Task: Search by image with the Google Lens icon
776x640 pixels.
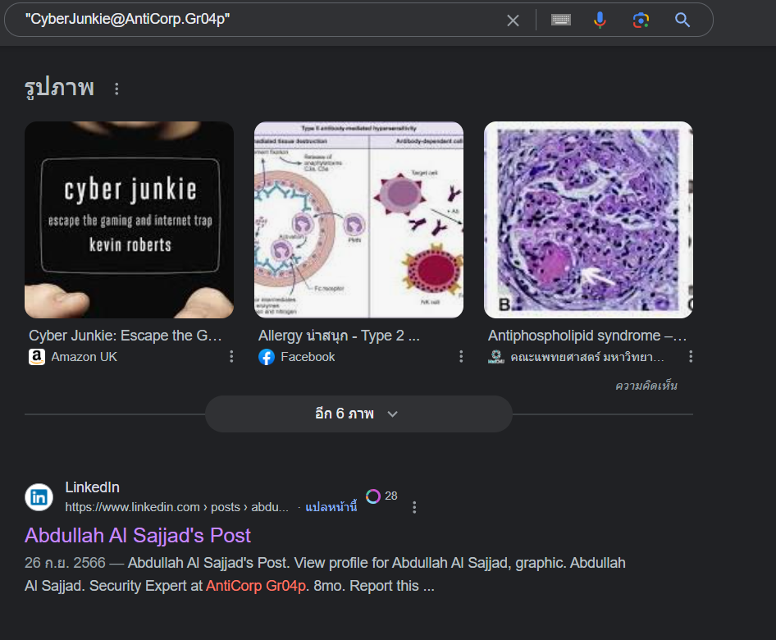Action: pyautogui.click(x=641, y=21)
